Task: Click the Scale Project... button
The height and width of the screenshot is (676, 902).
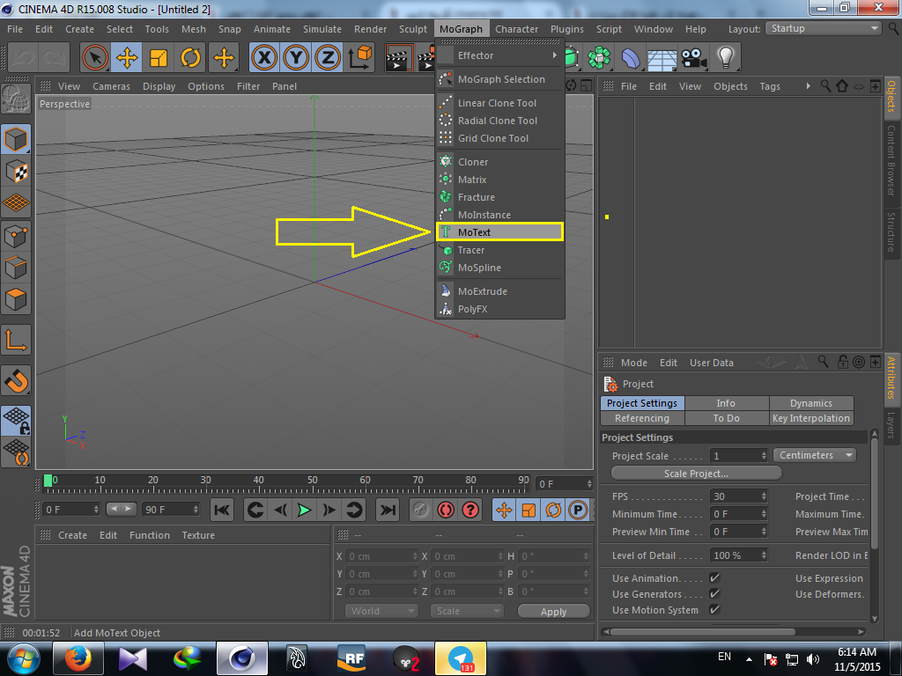Action: coord(696,473)
